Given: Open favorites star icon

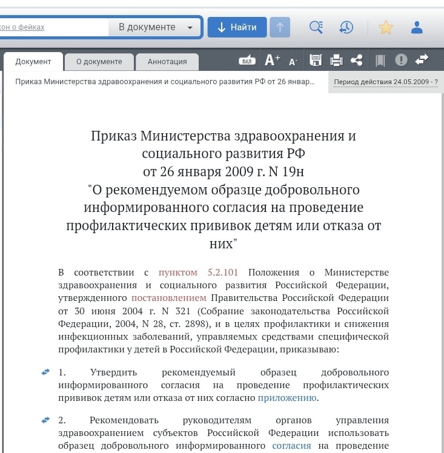Looking at the screenshot, I should pos(386,27).
